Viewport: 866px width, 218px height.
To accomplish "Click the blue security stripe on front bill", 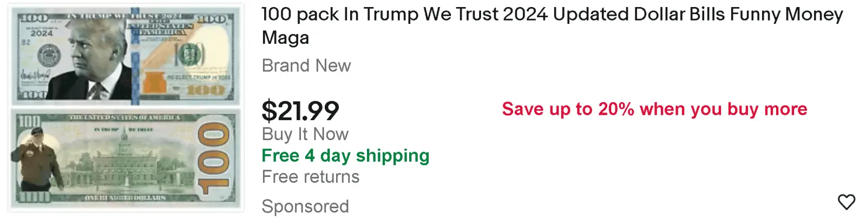I will click(135, 60).
